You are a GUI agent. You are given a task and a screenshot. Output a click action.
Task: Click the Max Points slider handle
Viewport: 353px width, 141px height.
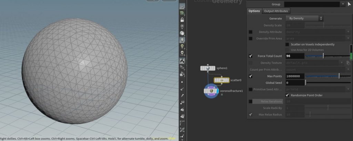tap(339, 76)
